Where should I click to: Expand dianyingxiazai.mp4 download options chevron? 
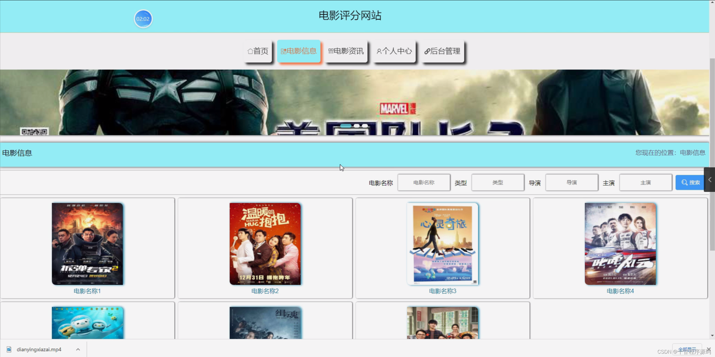pos(78,349)
